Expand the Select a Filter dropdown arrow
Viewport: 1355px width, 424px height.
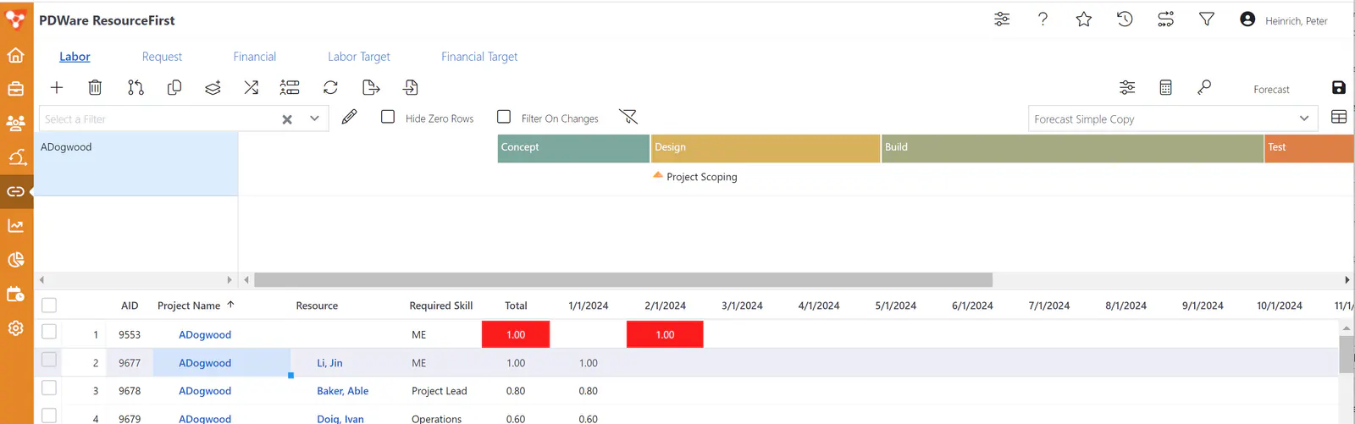click(314, 118)
